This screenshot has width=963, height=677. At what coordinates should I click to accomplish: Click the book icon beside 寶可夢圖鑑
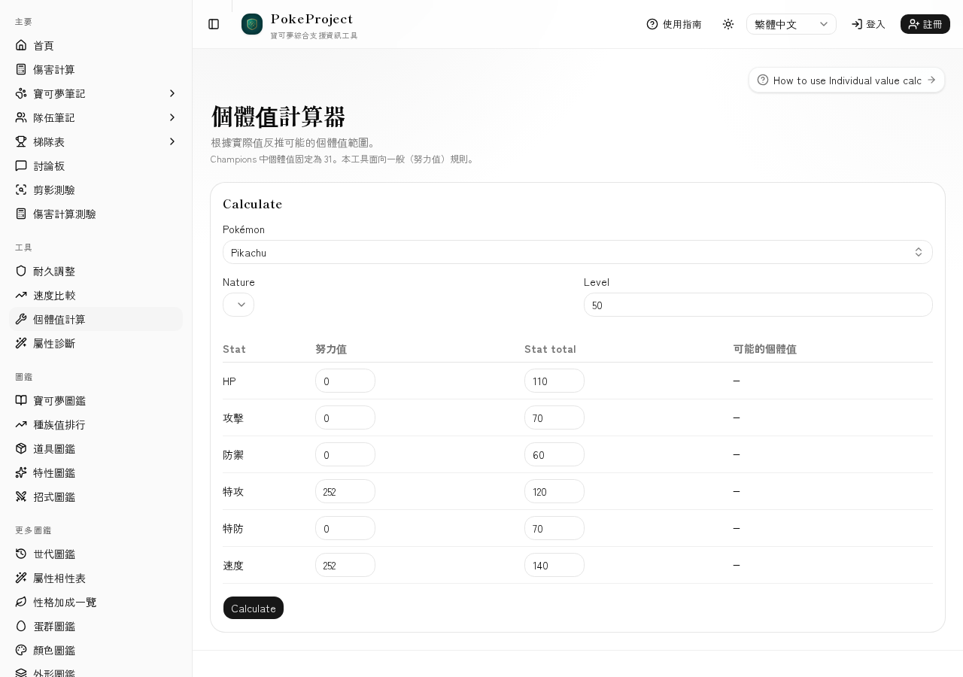(x=21, y=400)
